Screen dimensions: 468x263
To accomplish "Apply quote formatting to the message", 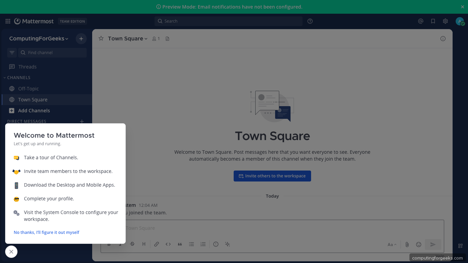I will pos(180,244).
